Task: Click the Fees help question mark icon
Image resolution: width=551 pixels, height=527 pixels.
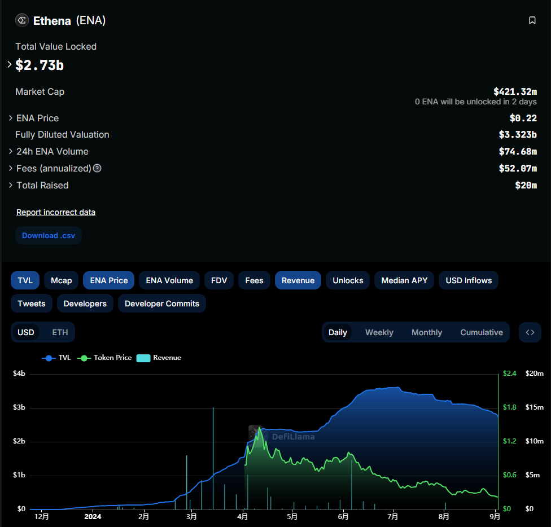Action: 97,169
